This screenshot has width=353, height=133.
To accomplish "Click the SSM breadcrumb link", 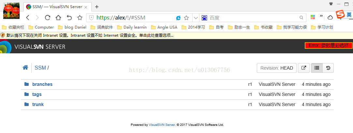I will click(x=40, y=68).
